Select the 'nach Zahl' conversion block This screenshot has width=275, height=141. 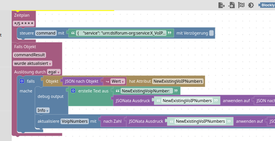[112, 121]
